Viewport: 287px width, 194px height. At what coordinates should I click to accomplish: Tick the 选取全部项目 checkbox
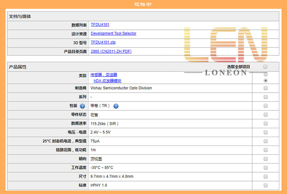coord(265,67)
